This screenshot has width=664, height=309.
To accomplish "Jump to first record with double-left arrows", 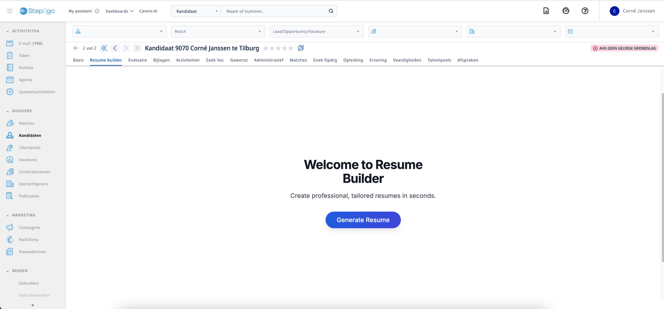I will tap(104, 48).
